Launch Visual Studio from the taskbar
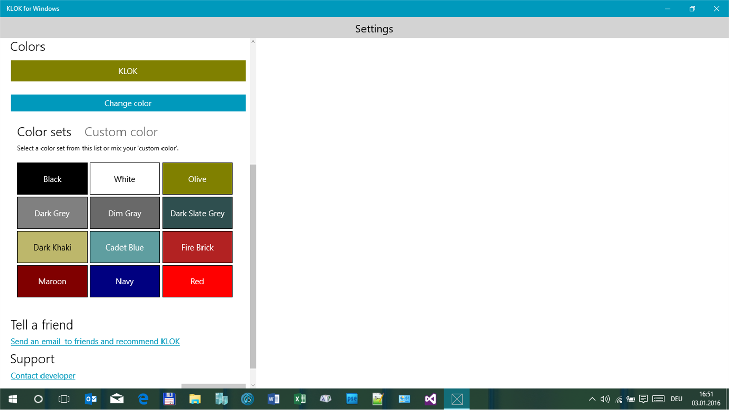Viewport: 729px width, 410px height. pyautogui.click(x=430, y=399)
